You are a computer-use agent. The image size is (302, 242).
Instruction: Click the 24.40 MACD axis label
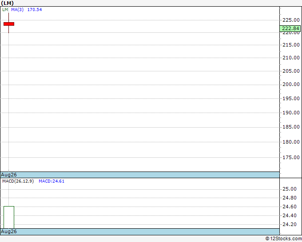pos(289,215)
